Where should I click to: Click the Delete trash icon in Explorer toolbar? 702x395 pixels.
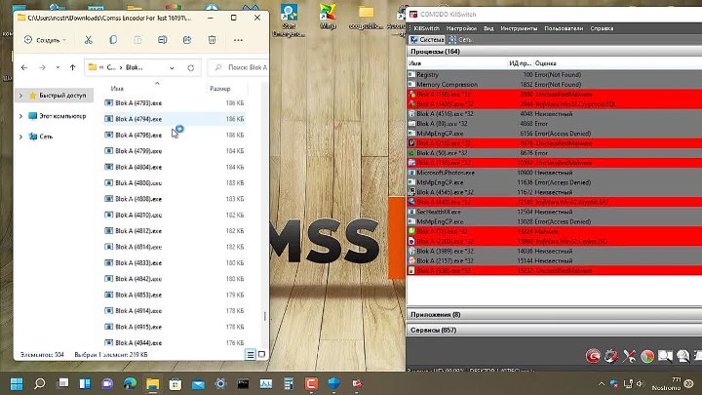[212, 40]
